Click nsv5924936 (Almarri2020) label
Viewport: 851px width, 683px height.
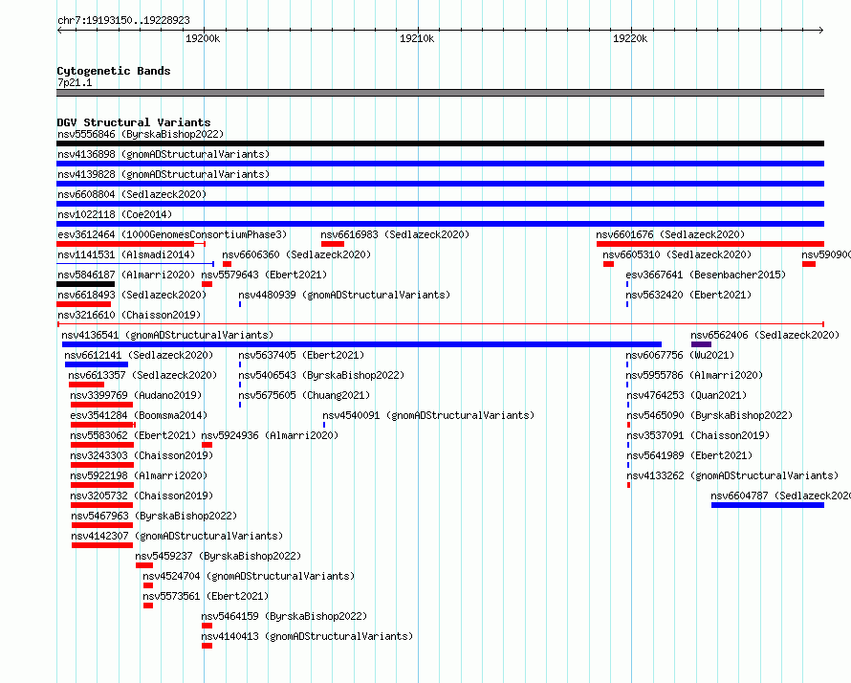click(x=270, y=435)
